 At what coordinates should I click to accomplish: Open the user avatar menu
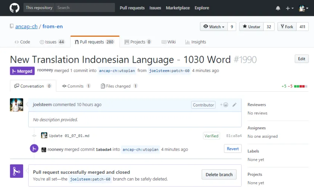[x=303, y=8]
